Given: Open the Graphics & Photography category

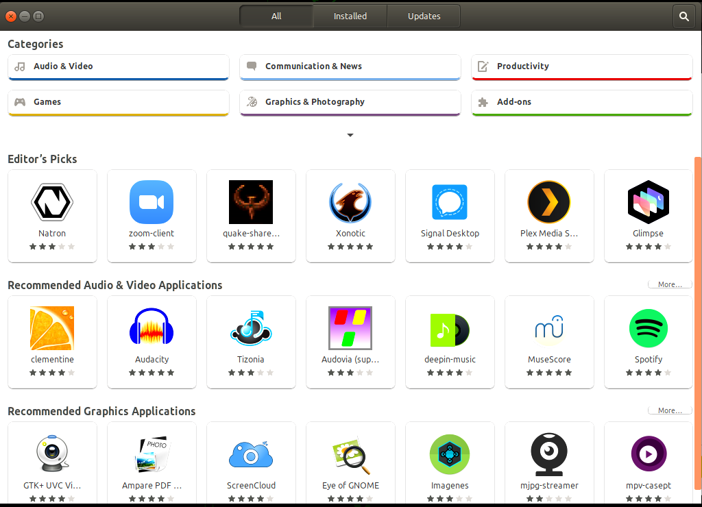Looking at the screenshot, I should pyautogui.click(x=350, y=103).
